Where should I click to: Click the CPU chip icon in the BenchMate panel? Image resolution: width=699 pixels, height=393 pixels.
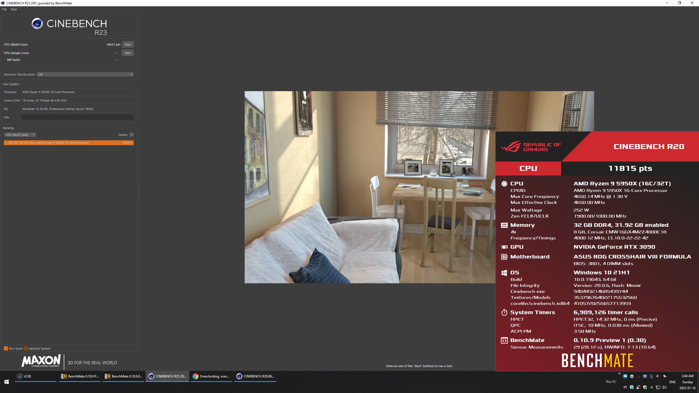[x=504, y=184]
